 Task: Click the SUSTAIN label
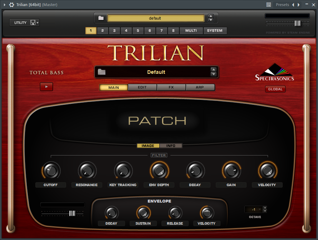click(143, 223)
